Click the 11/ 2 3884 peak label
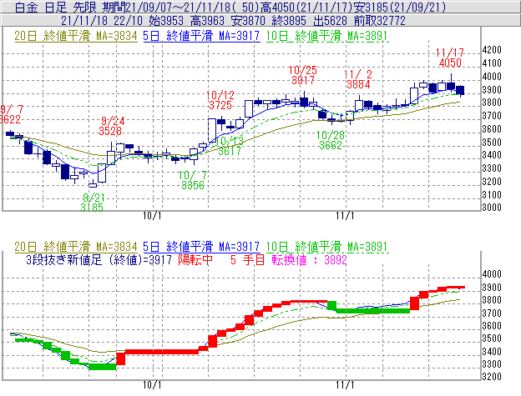 tap(358, 79)
